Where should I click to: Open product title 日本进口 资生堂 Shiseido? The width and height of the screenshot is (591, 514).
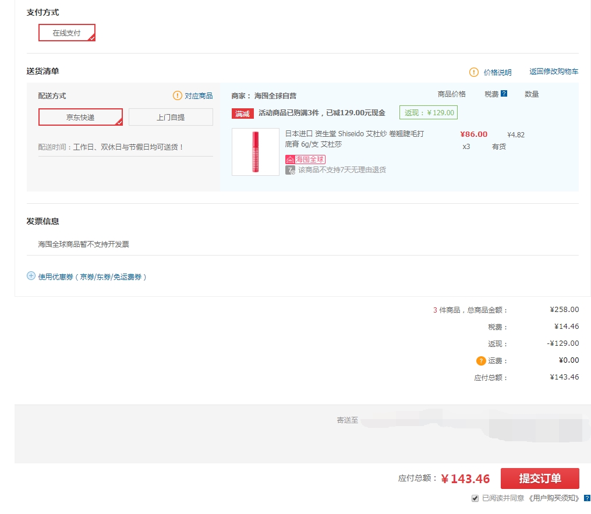(354, 139)
